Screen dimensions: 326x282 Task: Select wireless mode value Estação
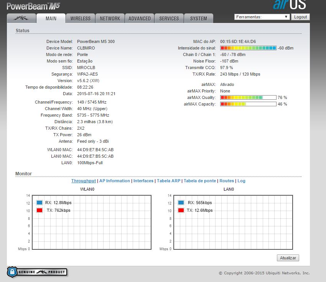[85, 61]
